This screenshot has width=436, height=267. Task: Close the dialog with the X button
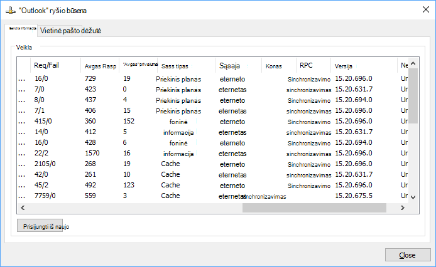click(425, 9)
